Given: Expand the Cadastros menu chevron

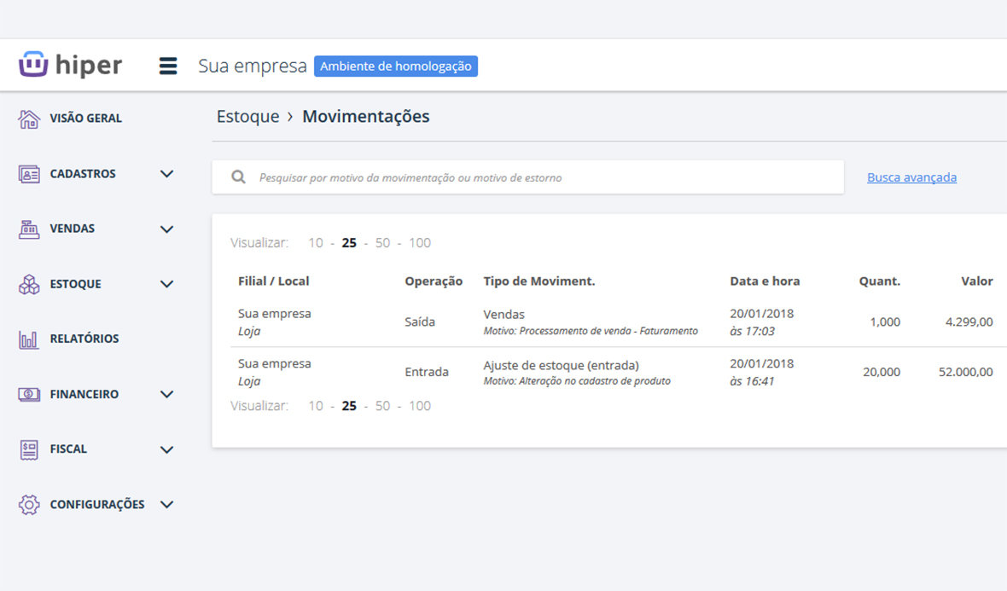Looking at the screenshot, I should [x=167, y=174].
